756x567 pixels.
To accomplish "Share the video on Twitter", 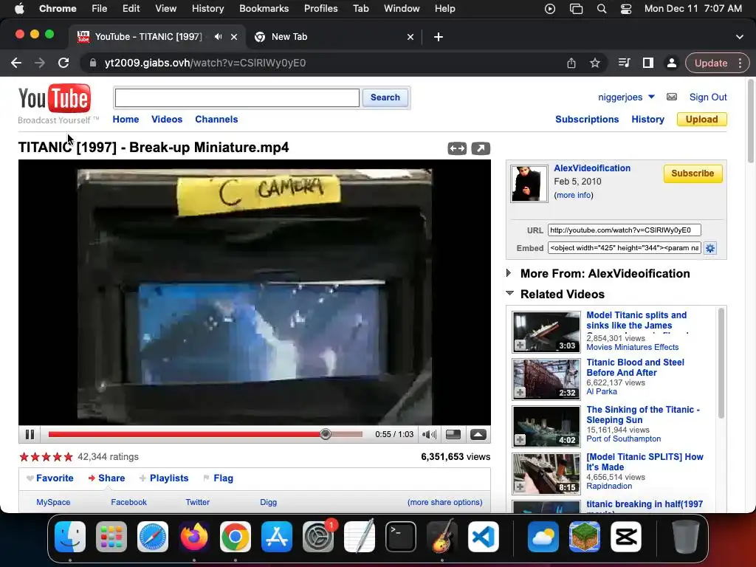I will (198, 502).
